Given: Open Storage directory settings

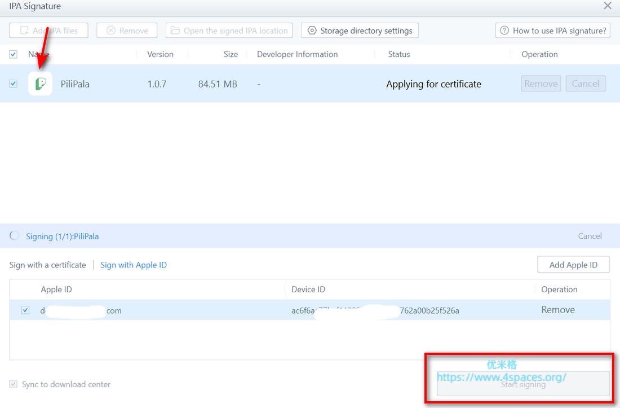Looking at the screenshot, I should pos(360,30).
